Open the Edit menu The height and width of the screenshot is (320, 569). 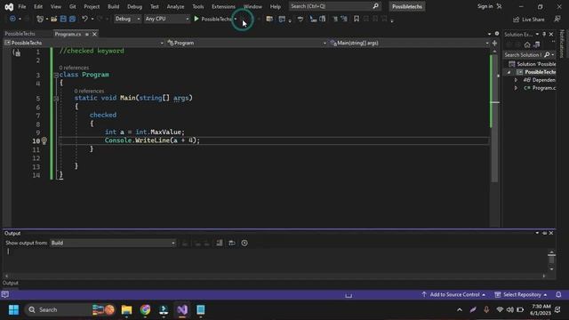pyautogui.click(x=38, y=6)
